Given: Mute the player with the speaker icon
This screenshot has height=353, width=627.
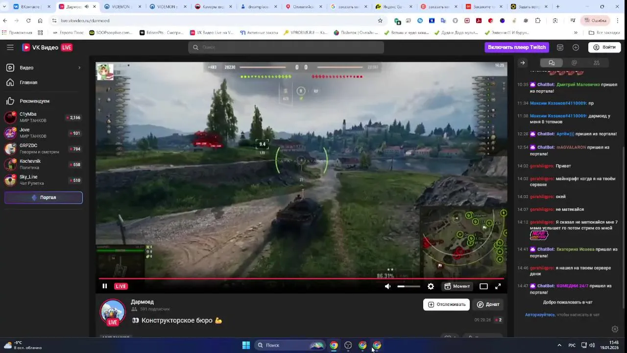Looking at the screenshot, I should 387,286.
